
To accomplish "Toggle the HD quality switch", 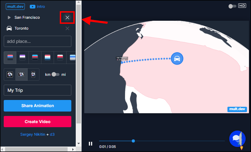I will coord(232,6).
